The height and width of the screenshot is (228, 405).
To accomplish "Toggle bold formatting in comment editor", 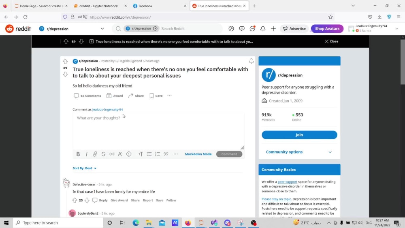I will 78,154.
